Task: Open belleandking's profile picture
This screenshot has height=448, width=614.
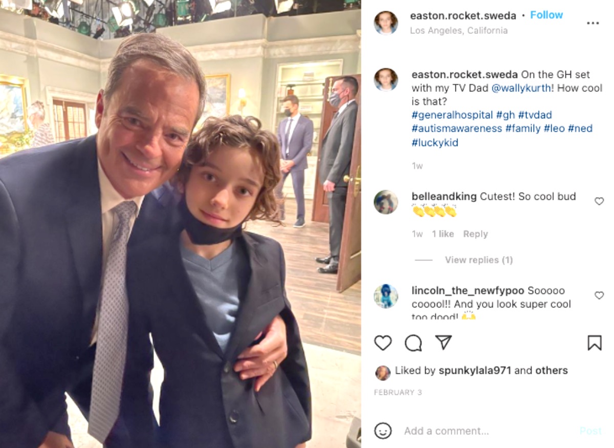Action: [386, 202]
